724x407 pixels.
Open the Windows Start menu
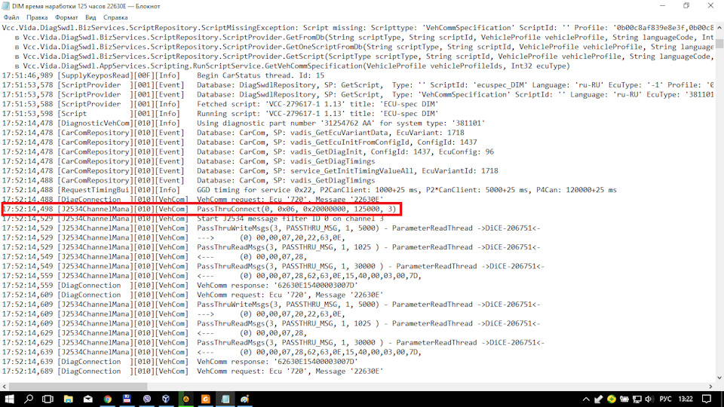point(11,398)
